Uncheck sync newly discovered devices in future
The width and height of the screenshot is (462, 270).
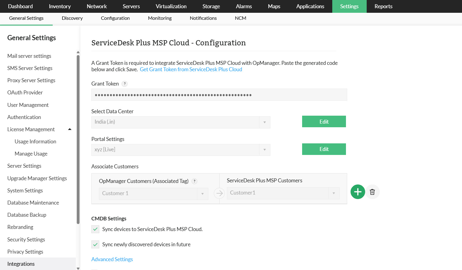[x=95, y=244]
